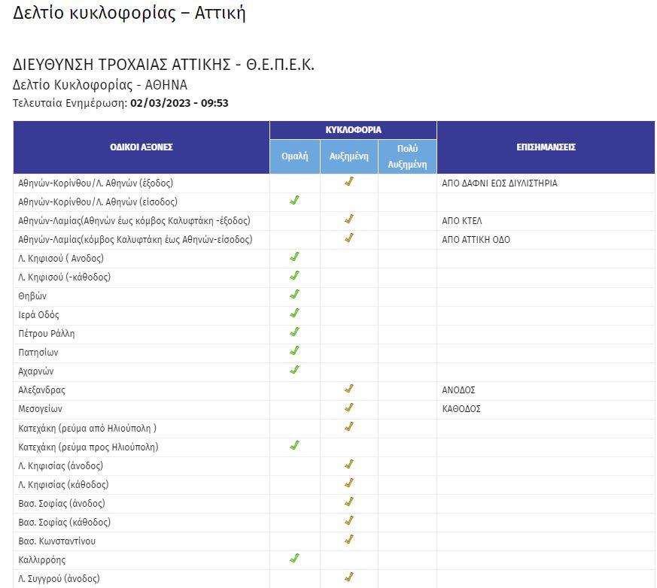Click the Αυξημένη column header
The height and width of the screenshot is (588, 657).
point(348,156)
